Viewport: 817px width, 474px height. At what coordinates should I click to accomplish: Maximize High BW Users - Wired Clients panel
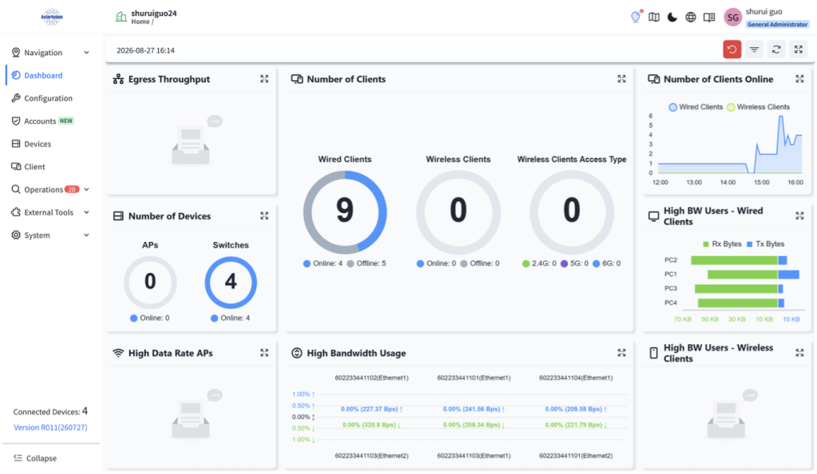click(x=799, y=215)
